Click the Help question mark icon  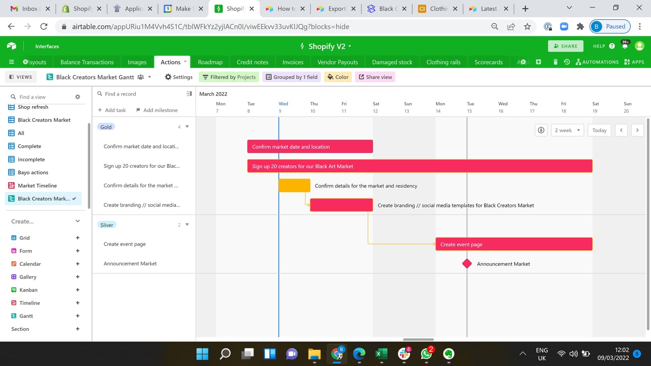point(612,46)
